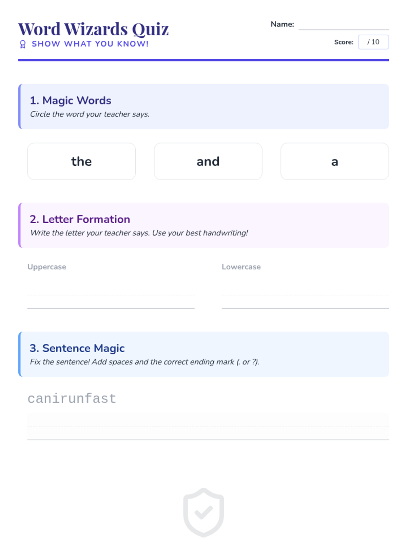
Task: Click the Lowercase label
Action: 241,267
